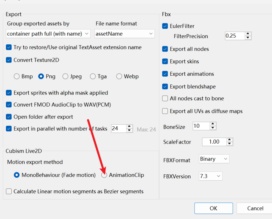Expand the File name format dropdown
Image resolution: width=272 pixels, height=219 pixels.
click(125, 34)
